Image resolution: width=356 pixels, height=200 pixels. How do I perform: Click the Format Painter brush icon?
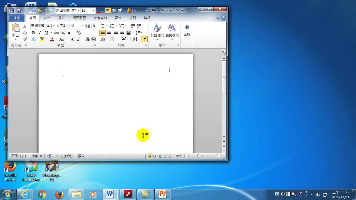coord(24,39)
